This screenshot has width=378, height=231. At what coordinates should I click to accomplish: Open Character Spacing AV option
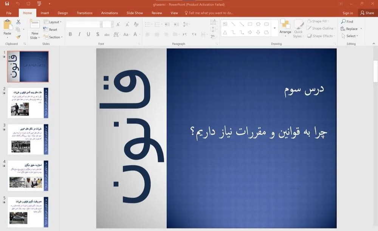pyautogui.click(x=116, y=34)
